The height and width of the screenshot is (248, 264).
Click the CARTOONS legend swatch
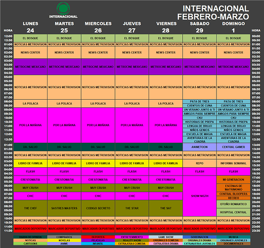31,244
